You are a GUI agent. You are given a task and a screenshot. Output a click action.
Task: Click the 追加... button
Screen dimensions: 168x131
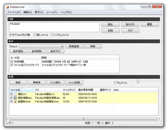[x=110, y=25]
